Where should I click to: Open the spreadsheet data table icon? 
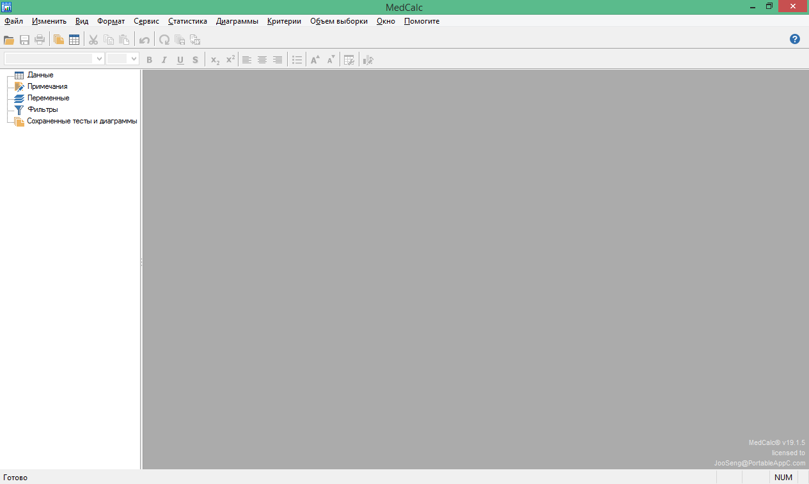point(74,40)
